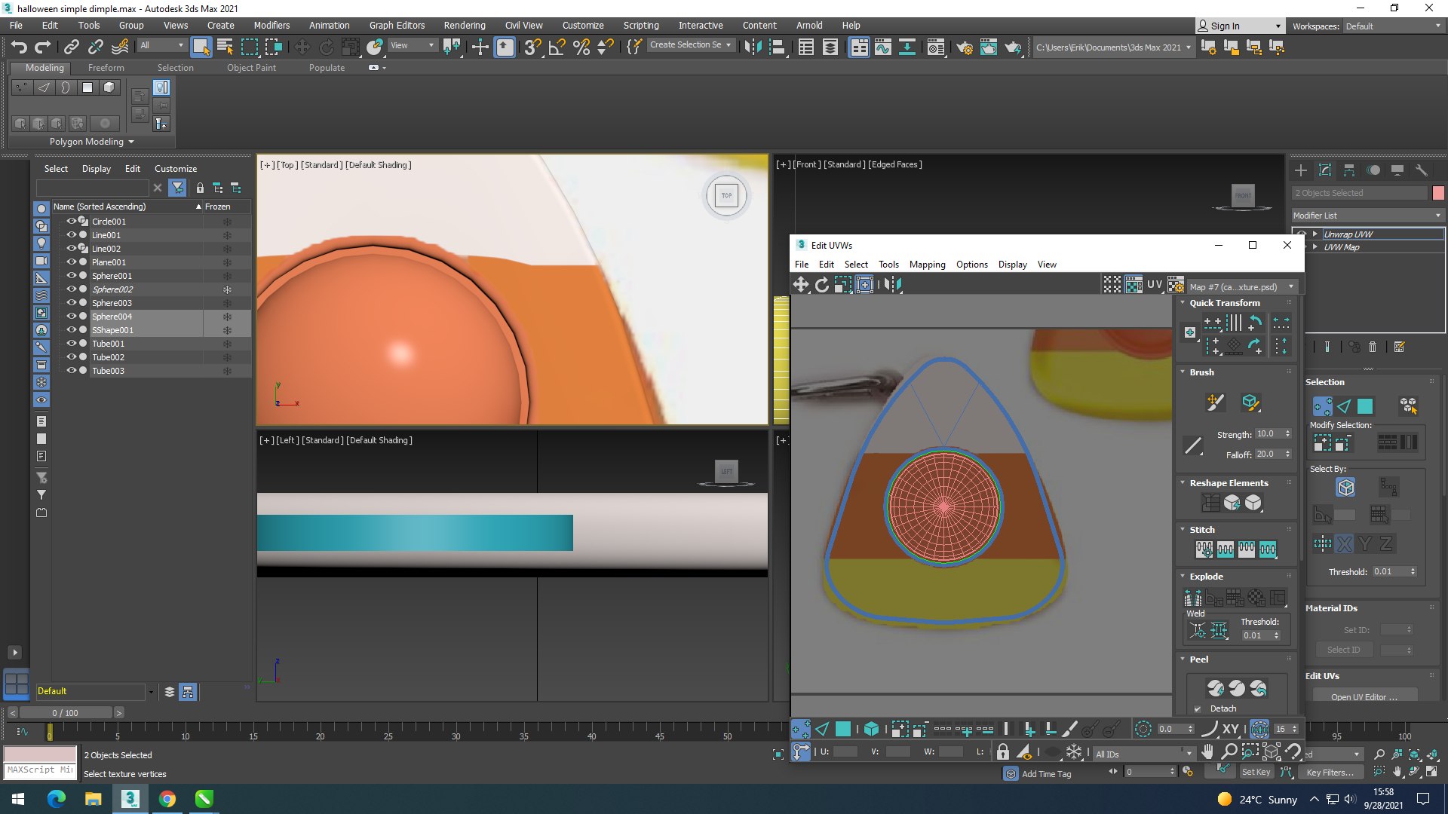Select Move tool in Edit UVWs toolbar

coord(801,284)
